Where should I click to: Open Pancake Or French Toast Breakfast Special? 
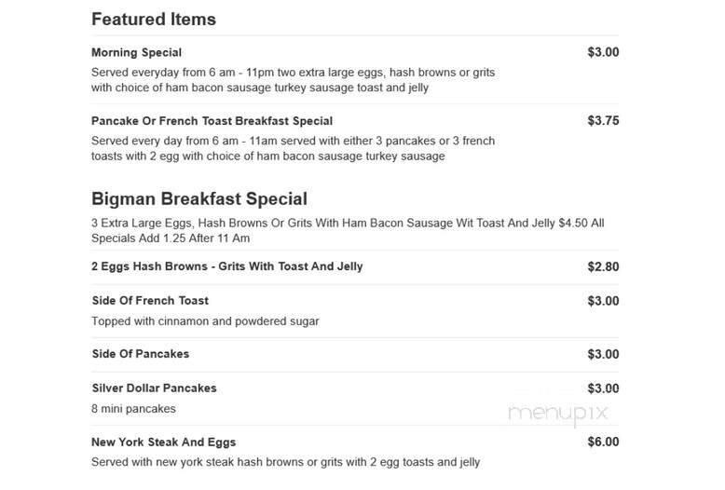(x=212, y=121)
